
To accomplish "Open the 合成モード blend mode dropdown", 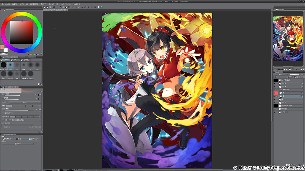I will click(25, 102).
